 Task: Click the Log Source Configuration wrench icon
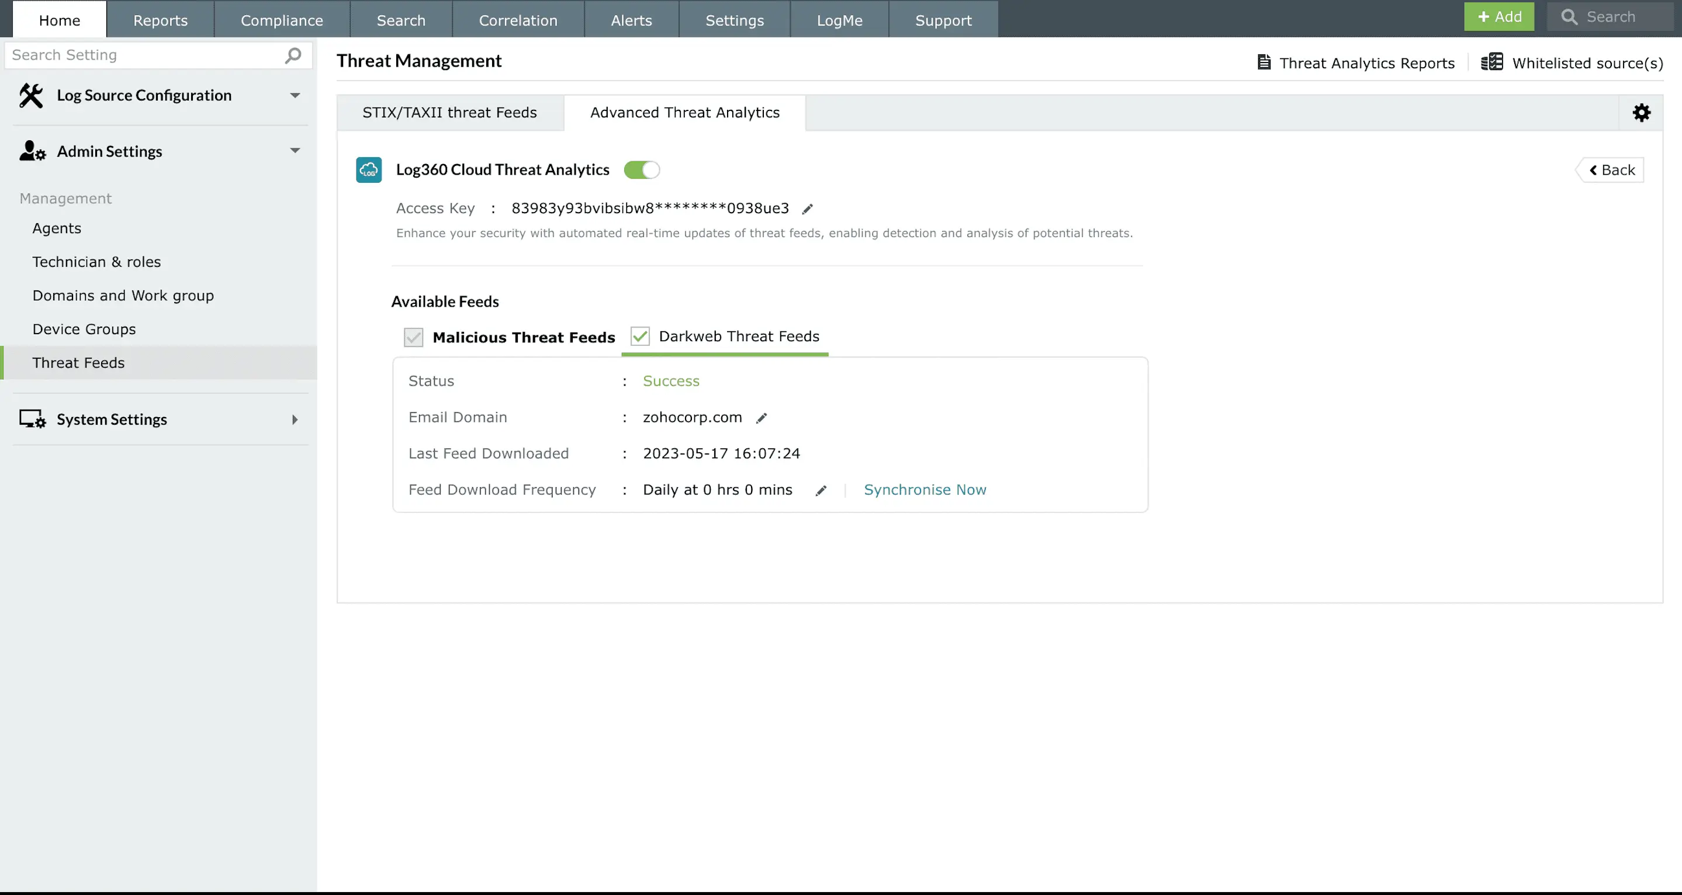click(x=31, y=95)
